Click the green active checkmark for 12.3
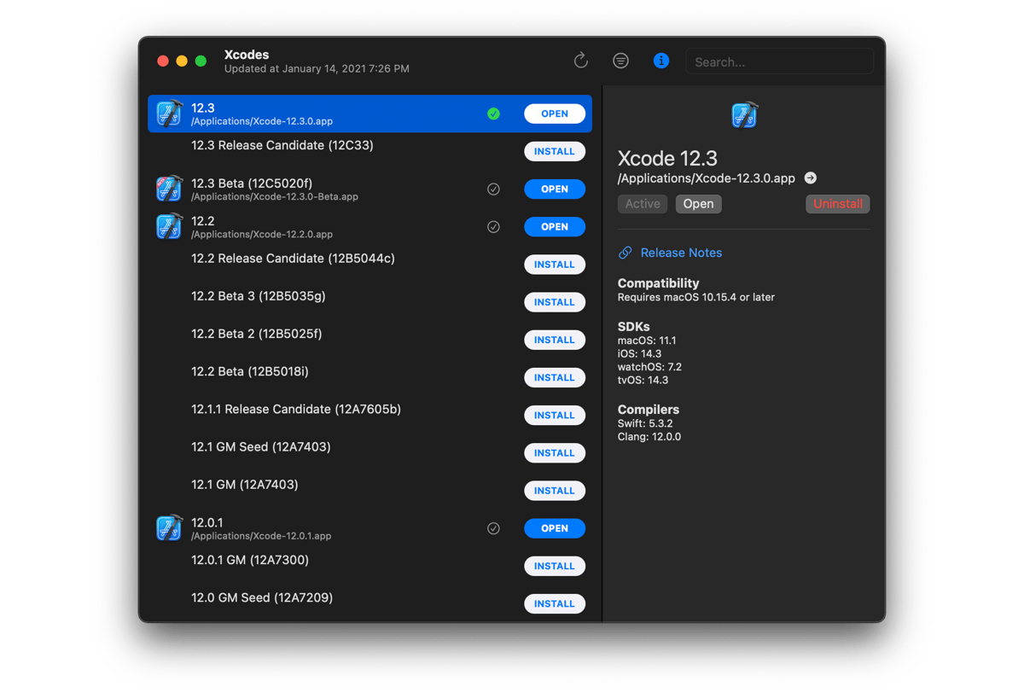 click(493, 114)
